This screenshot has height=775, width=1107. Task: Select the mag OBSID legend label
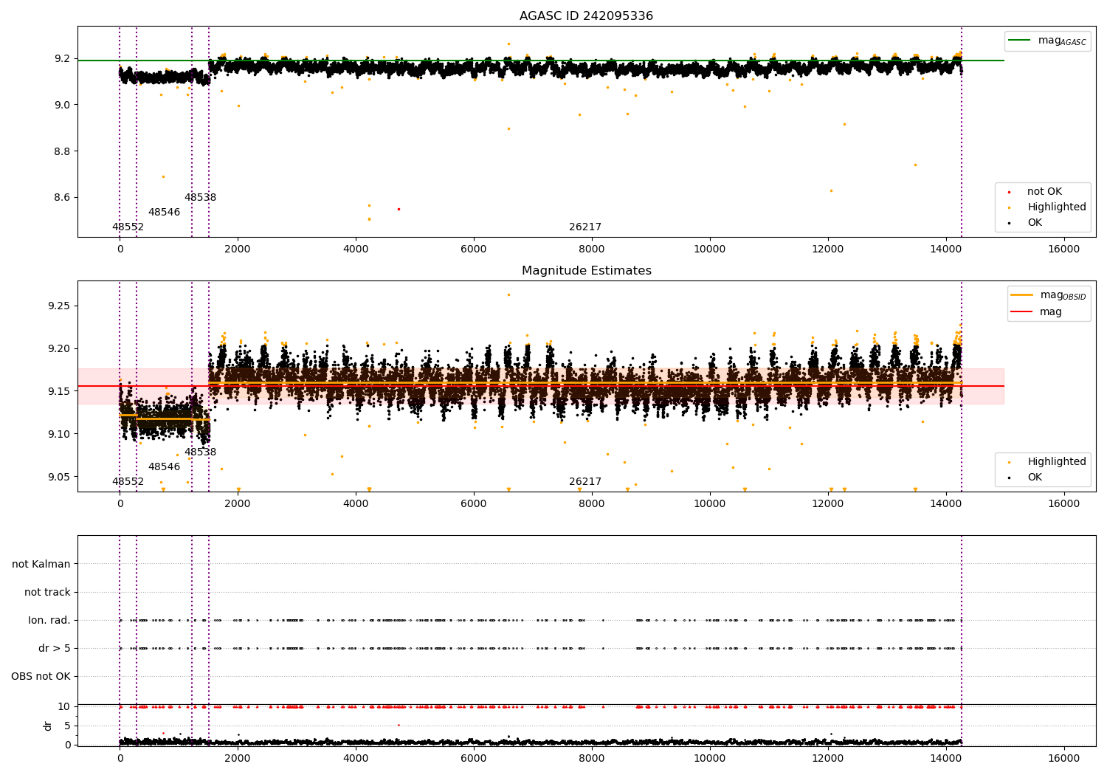[x=1063, y=295]
